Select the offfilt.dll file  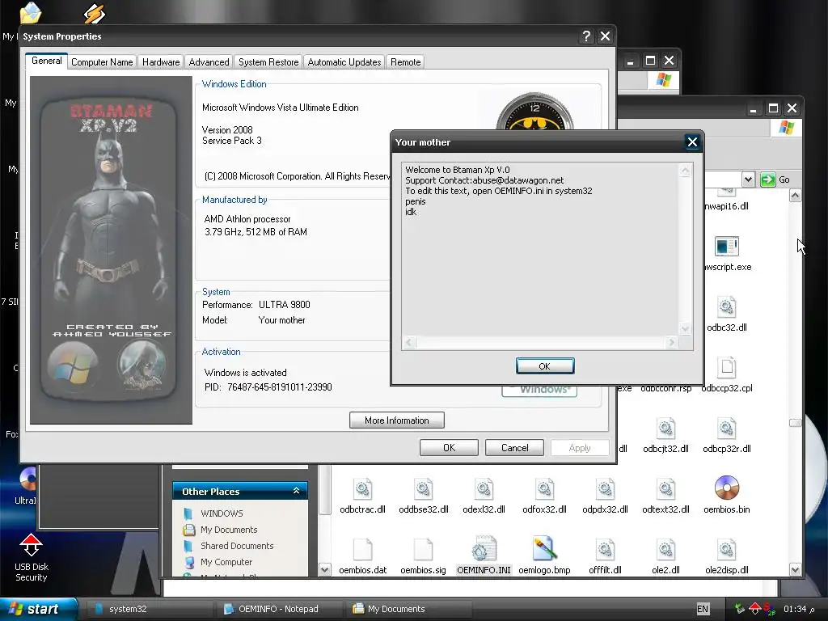(x=605, y=556)
